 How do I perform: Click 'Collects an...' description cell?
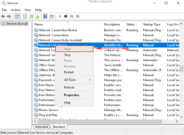[x=113, y=50]
